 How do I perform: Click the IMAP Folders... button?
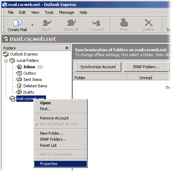(146, 67)
